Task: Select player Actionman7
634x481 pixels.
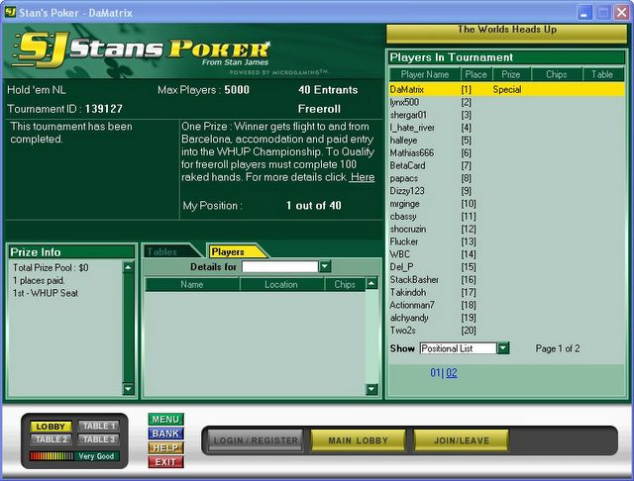Action: click(x=506, y=305)
